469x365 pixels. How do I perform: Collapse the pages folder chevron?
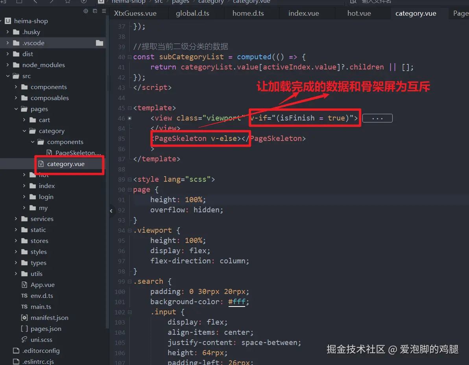[16, 109]
